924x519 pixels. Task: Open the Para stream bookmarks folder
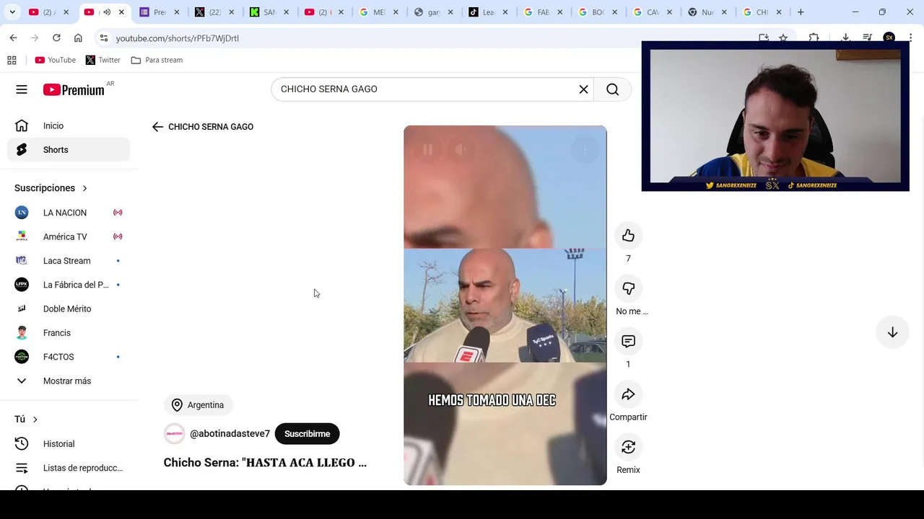click(x=157, y=60)
